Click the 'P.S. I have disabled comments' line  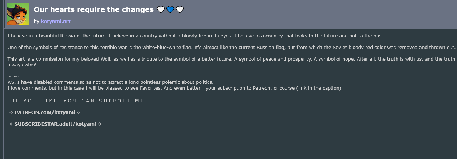110,82
